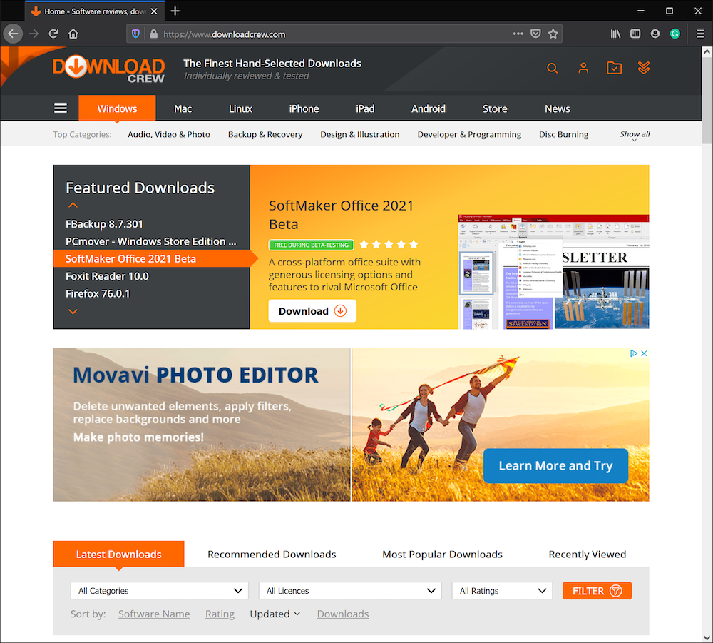Select FBackup 8.7.301 in featured list
Viewport: 713px width, 643px height.
[104, 224]
